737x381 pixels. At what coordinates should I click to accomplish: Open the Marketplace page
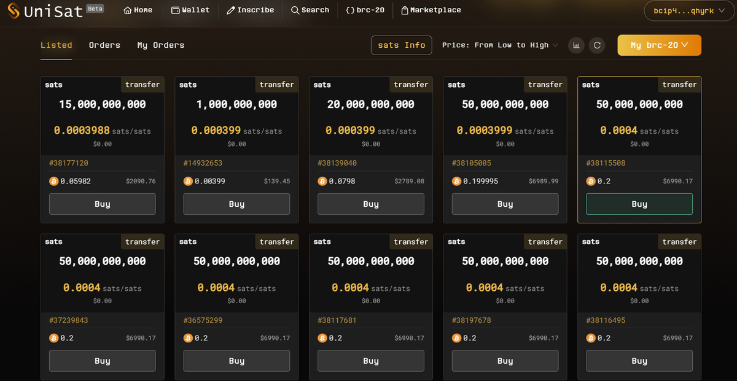coord(431,10)
